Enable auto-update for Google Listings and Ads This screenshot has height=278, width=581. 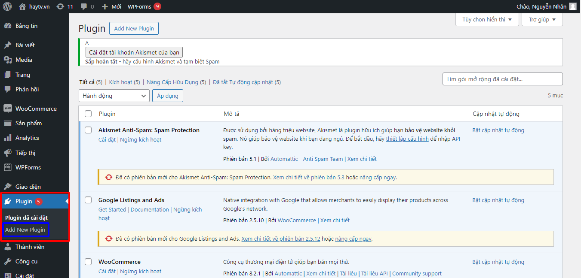coord(498,200)
